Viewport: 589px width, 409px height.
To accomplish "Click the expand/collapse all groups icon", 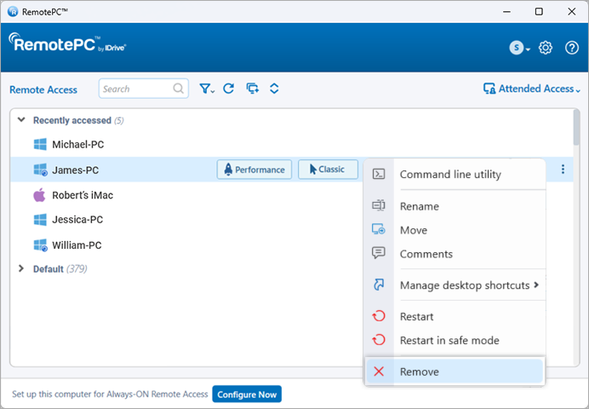I will point(274,89).
